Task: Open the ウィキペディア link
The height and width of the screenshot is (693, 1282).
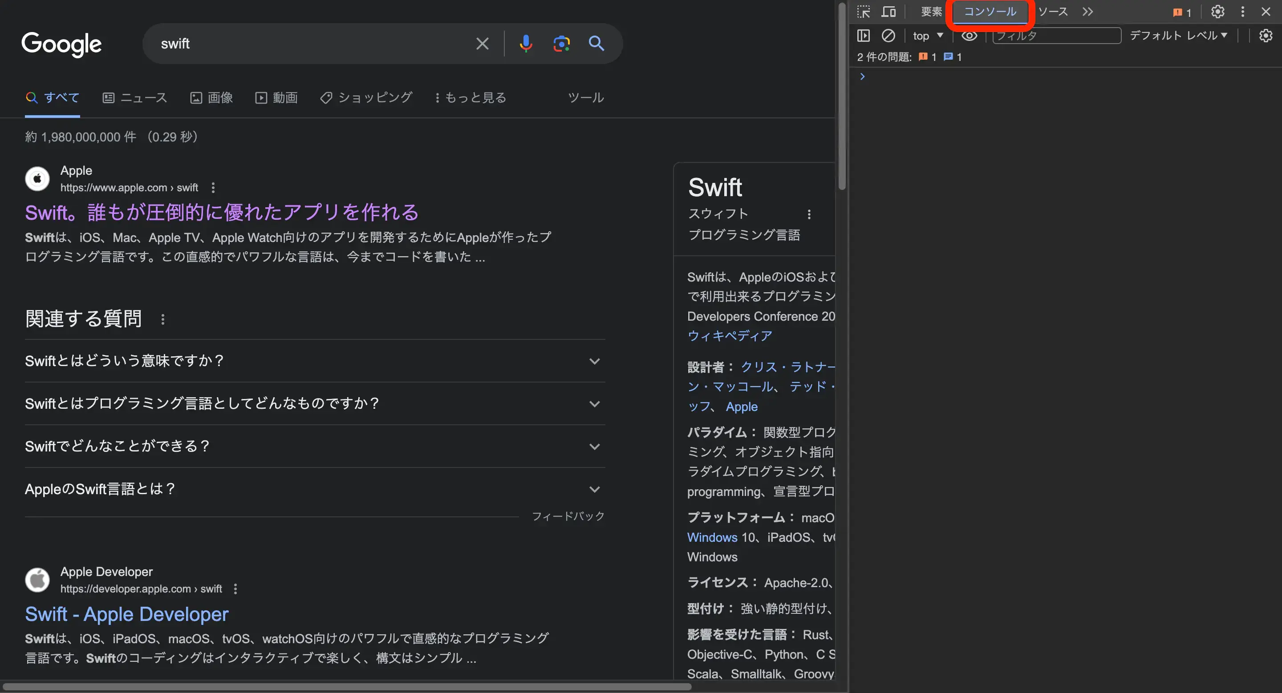Action: tap(730, 336)
